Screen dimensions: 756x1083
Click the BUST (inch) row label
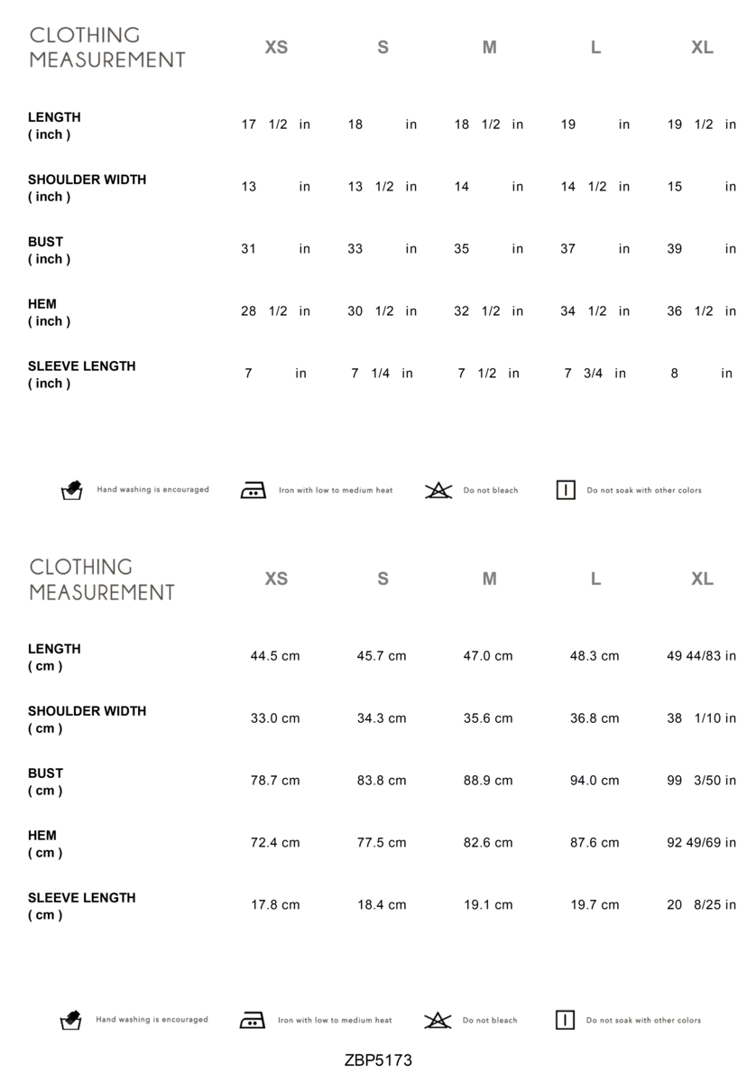pyautogui.click(x=49, y=250)
